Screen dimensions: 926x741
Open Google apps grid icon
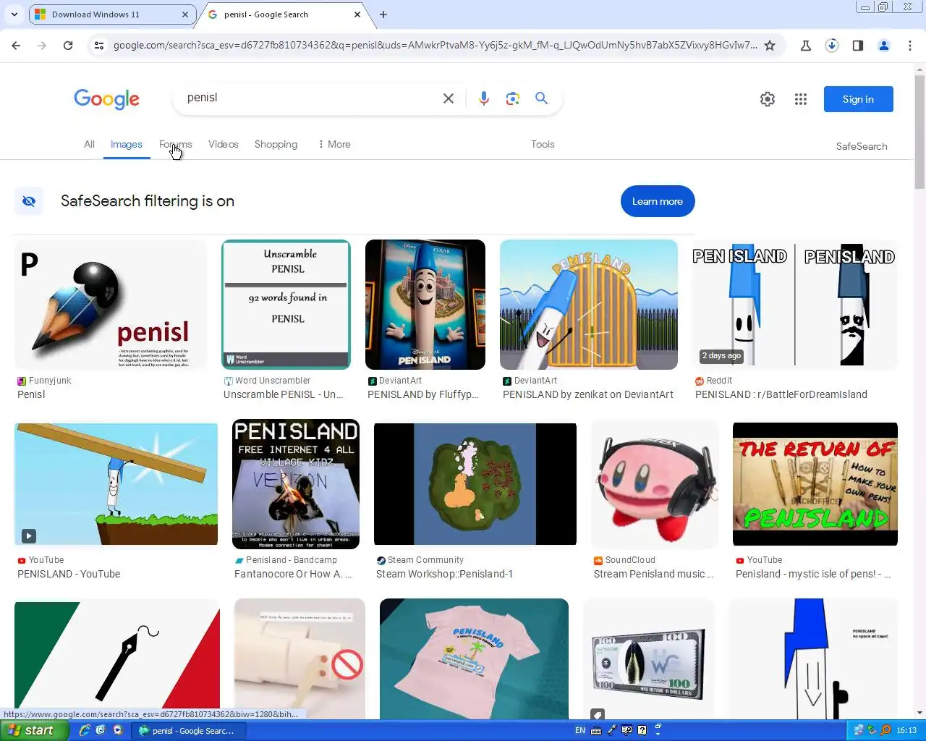coord(801,99)
